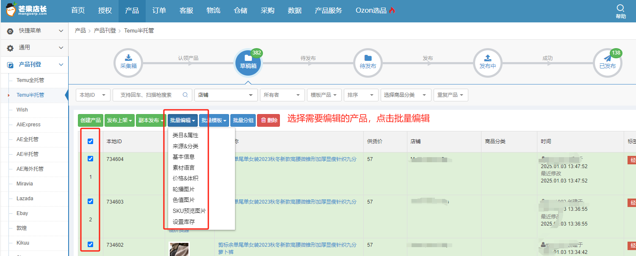The image size is (636, 256).
Task: Choose 素材语言 from batch edit menu
Action: point(184,168)
